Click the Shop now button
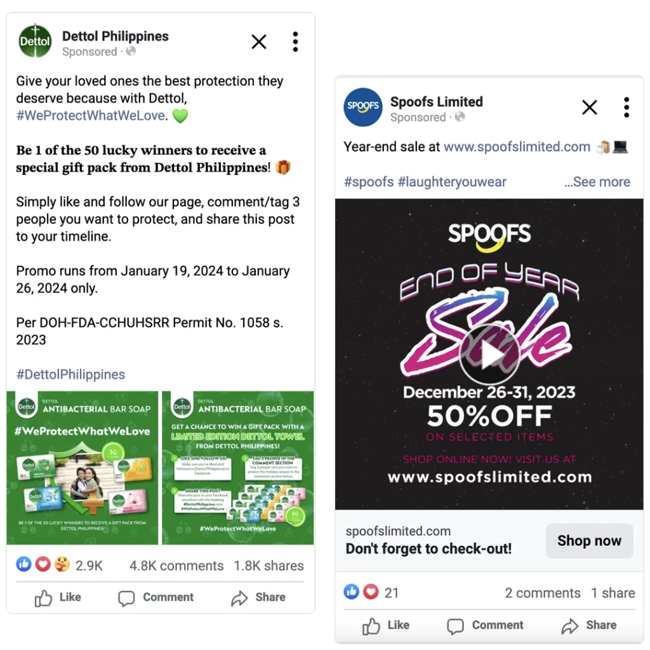Screen dimensions: 650x650 tap(590, 541)
